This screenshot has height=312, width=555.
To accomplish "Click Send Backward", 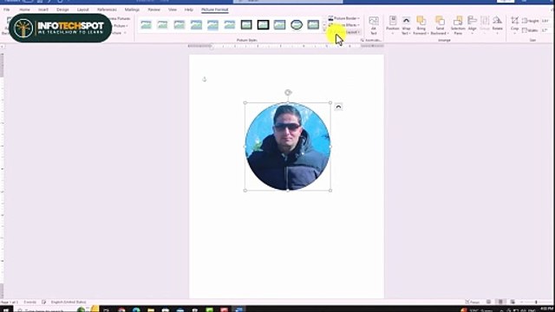I will [x=440, y=25].
